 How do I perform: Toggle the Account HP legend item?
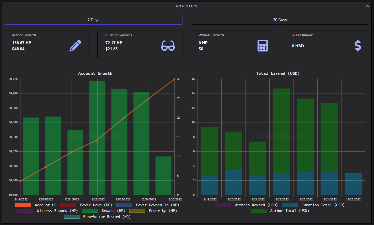(x=36, y=205)
